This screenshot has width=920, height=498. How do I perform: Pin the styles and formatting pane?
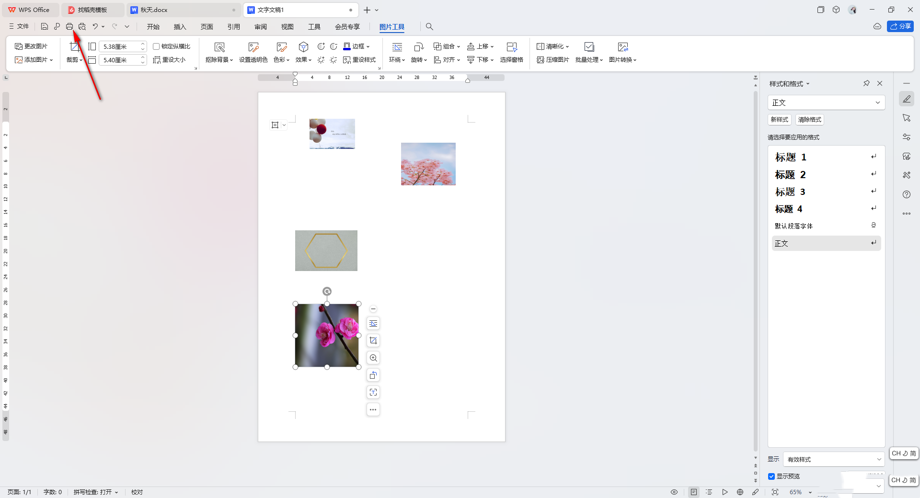(866, 83)
